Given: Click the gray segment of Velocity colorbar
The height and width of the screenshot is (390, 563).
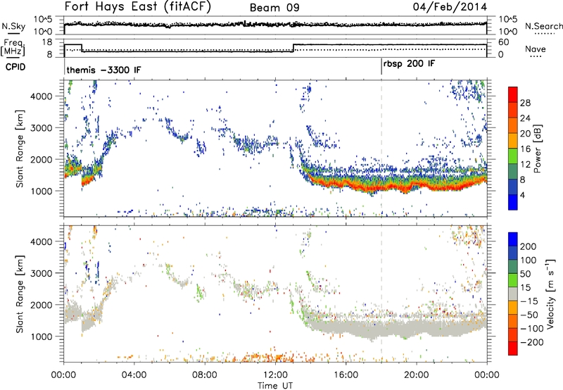Looking at the screenshot, I should click(x=513, y=294).
